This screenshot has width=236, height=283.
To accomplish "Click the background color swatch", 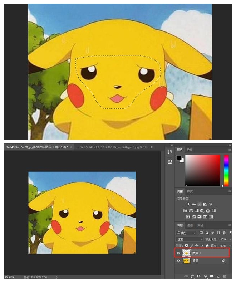I will tap(182, 161).
